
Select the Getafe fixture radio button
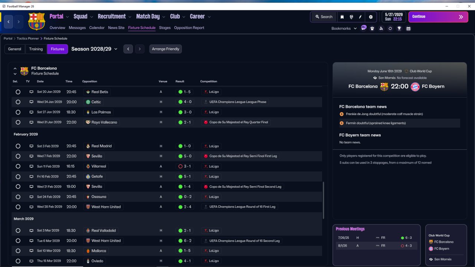[18, 177]
